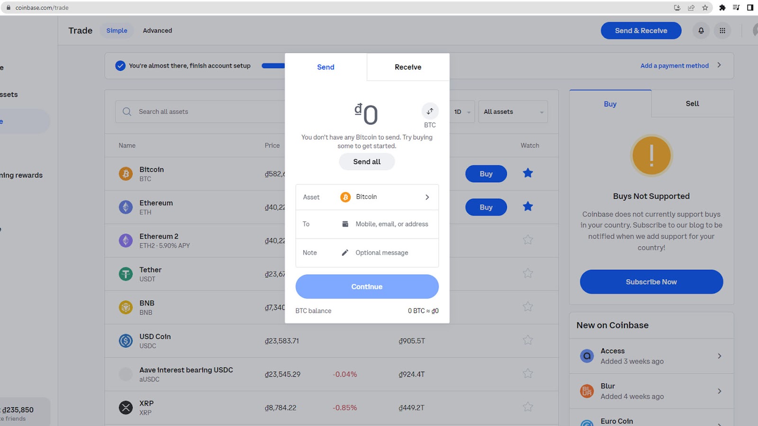Click the Continue button
This screenshot has height=426, width=758.
coord(367,287)
